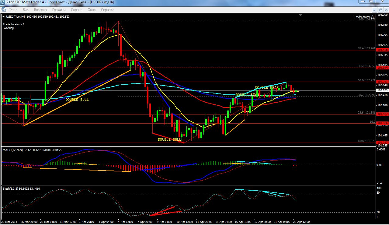The height and width of the screenshot is (225, 389).
Task: Open the Вид menu
Action: 26,10
